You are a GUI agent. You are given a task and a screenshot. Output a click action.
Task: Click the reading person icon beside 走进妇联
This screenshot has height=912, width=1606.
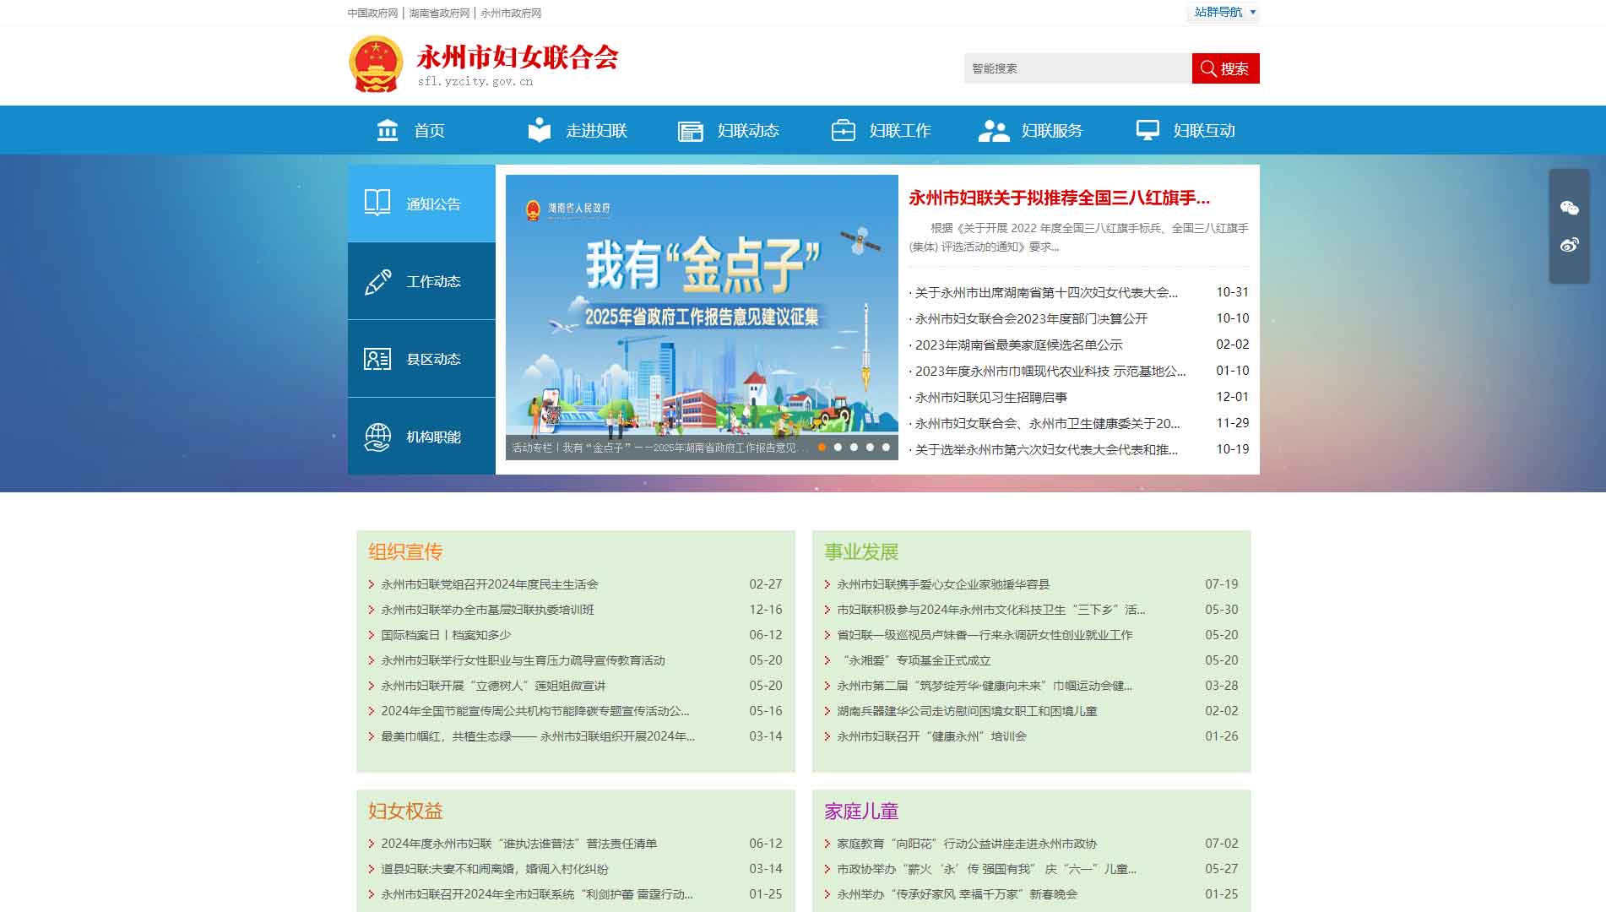[540, 130]
